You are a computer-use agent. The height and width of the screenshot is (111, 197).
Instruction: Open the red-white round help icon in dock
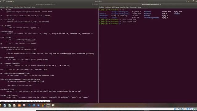coord(24,105)
